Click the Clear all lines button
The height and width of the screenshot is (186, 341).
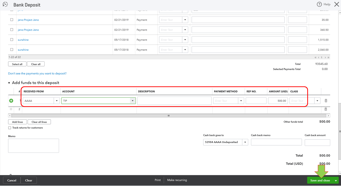tap(39, 122)
